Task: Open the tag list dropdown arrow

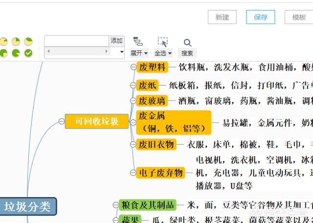Action: 121,51
